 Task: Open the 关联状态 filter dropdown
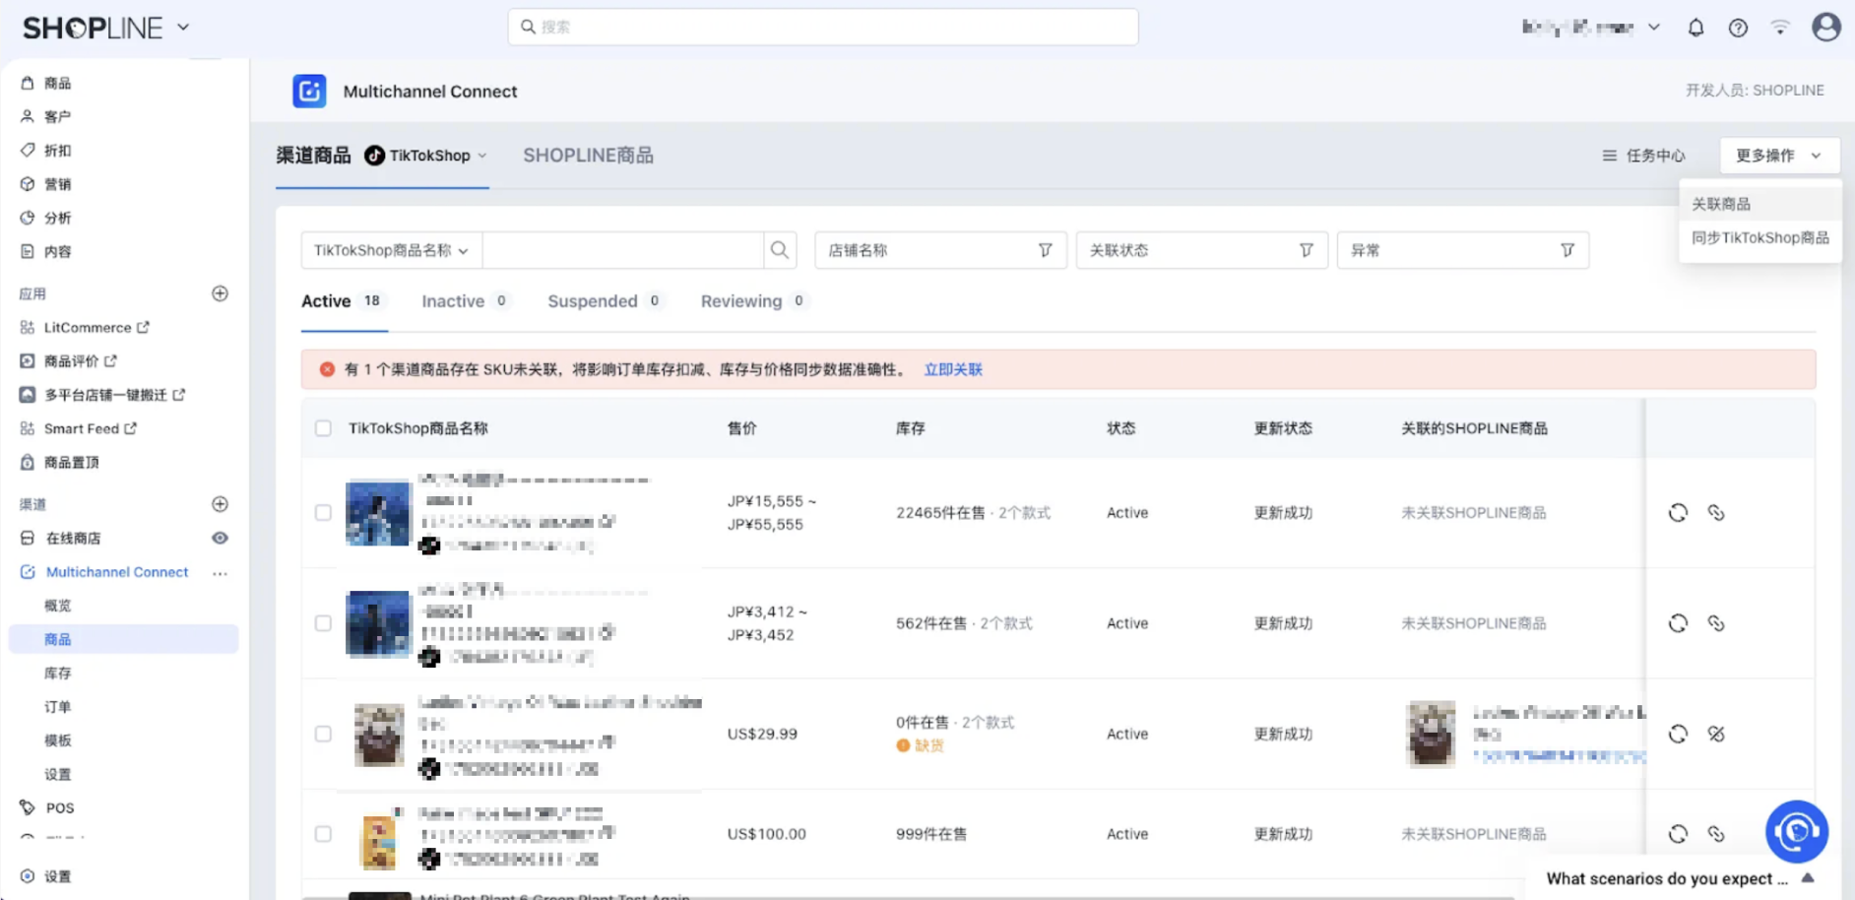1201,250
